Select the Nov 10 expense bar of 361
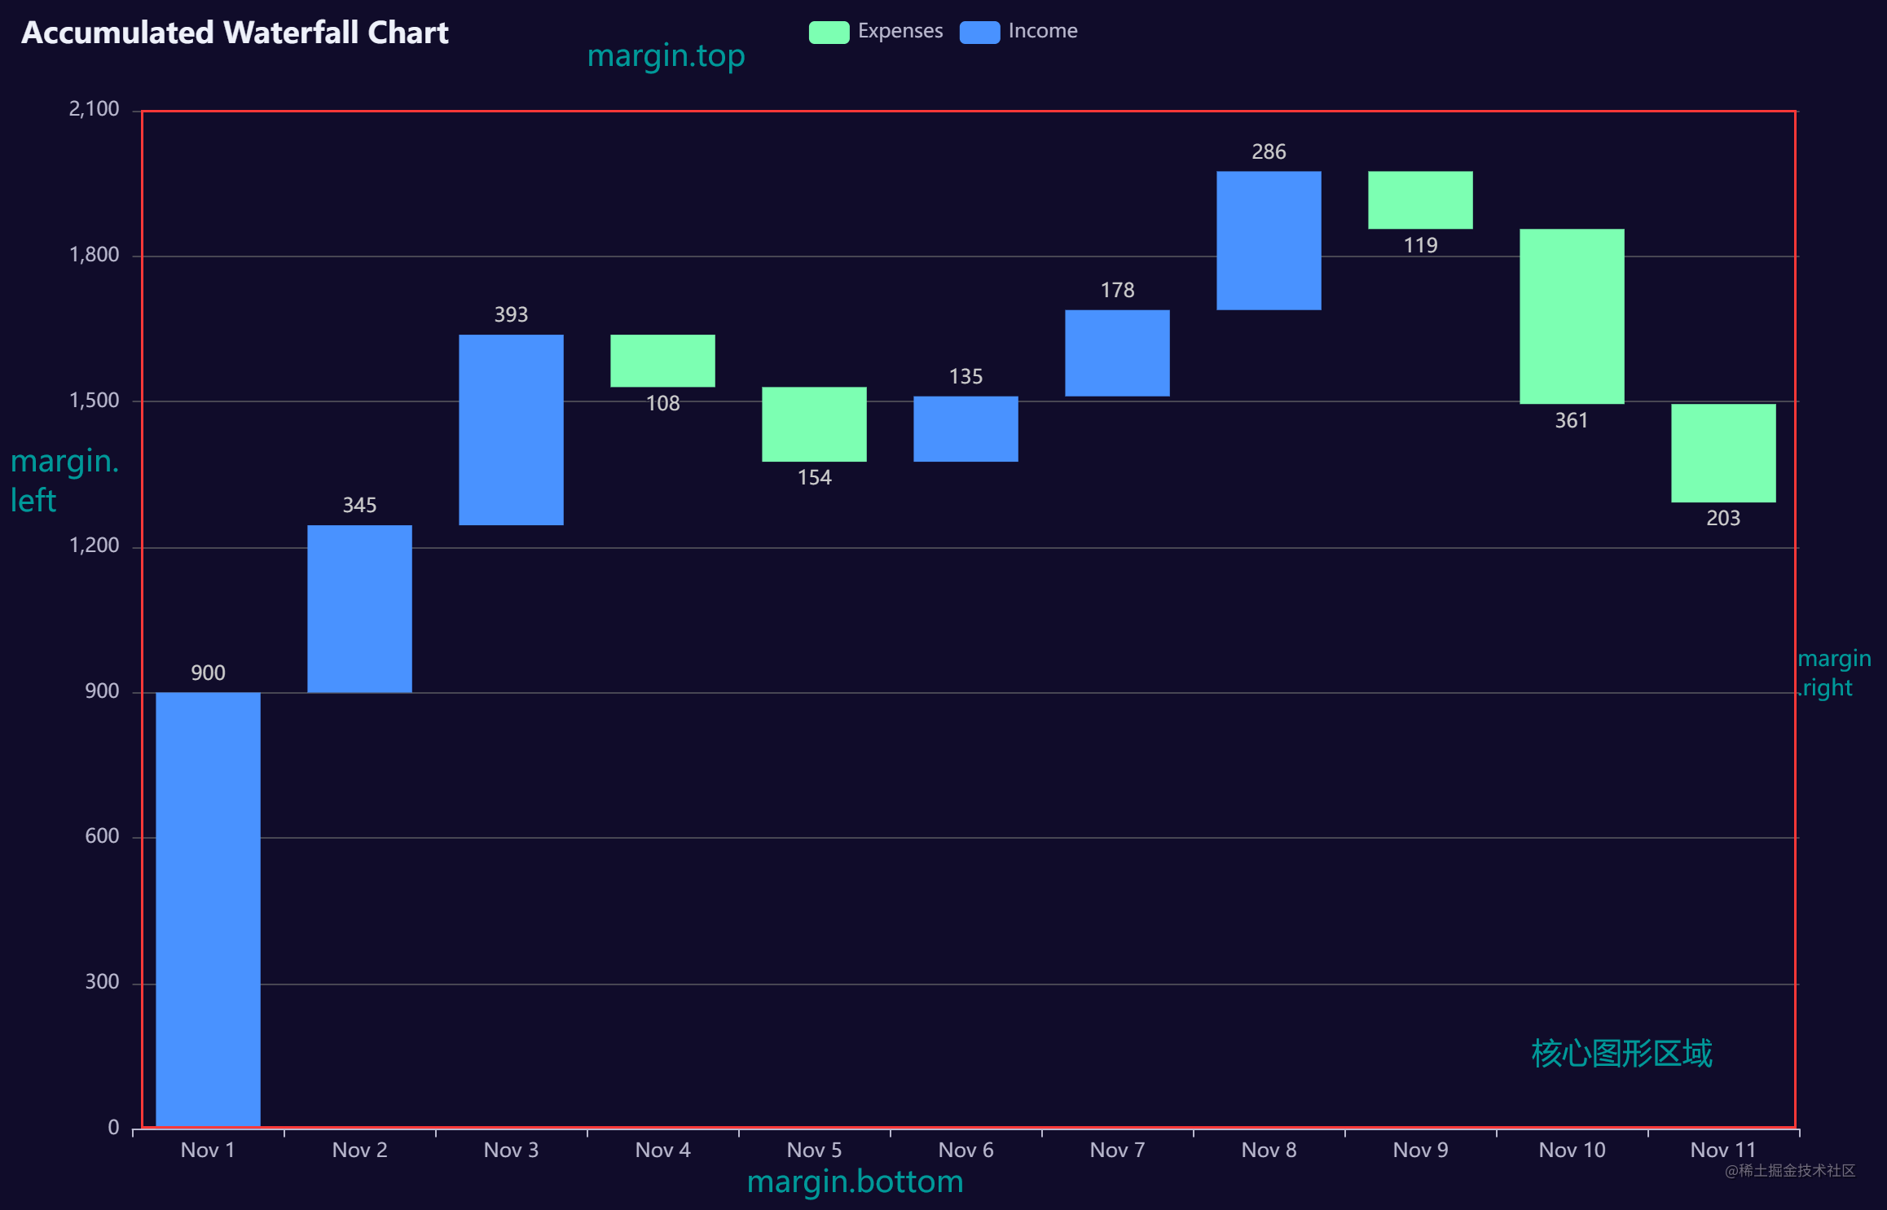This screenshot has height=1210, width=1887. click(x=1572, y=316)
